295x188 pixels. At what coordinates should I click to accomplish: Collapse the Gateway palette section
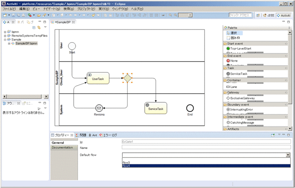(x=256, y=92)
